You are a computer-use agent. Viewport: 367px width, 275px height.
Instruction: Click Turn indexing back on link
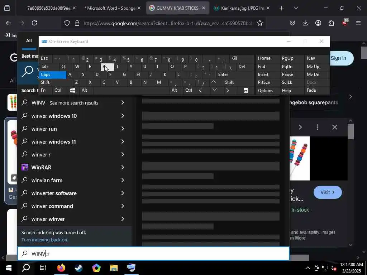(45, 240)
